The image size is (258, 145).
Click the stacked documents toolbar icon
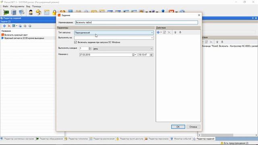coord(21,12)
